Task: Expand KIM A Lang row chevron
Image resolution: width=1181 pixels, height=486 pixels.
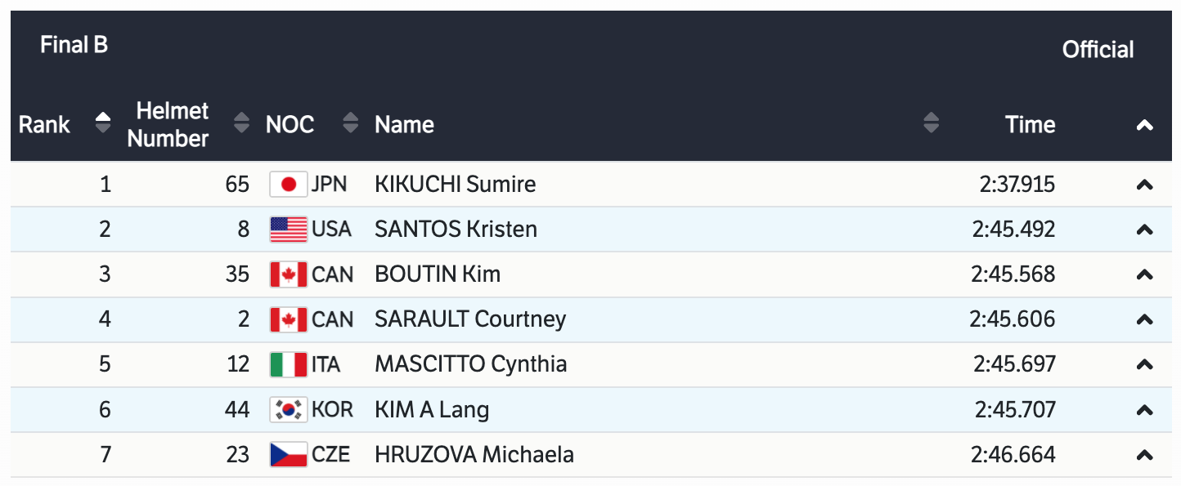Action: click(1144, 410)
